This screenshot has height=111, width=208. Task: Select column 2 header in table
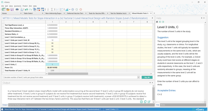66,22
